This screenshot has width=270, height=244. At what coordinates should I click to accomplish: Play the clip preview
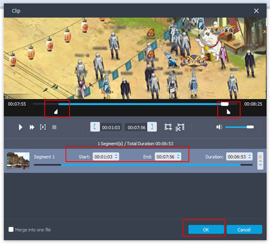[20, 127]
